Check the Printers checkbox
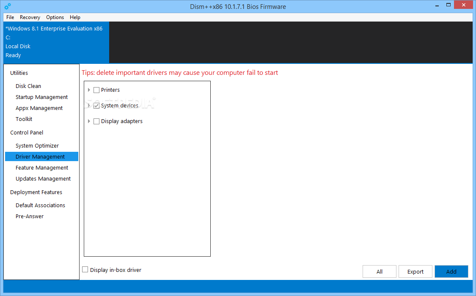This screenshot has width=476, height=296. pos(96,90)
